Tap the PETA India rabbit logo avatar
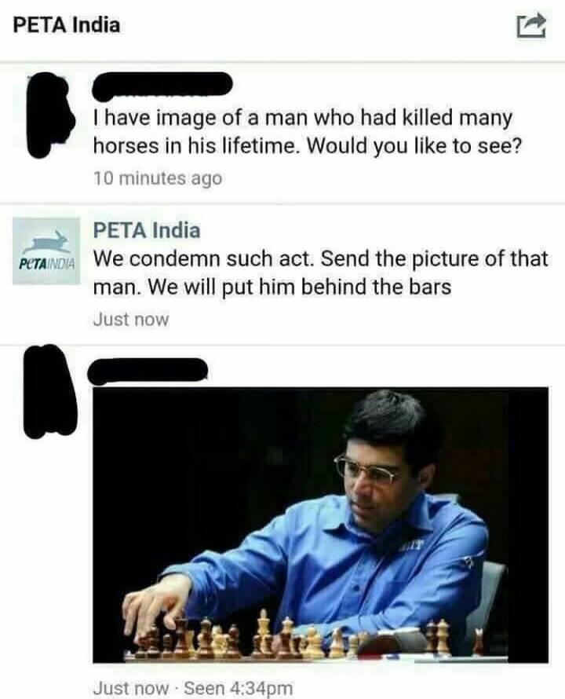 [x=46, y=251]
